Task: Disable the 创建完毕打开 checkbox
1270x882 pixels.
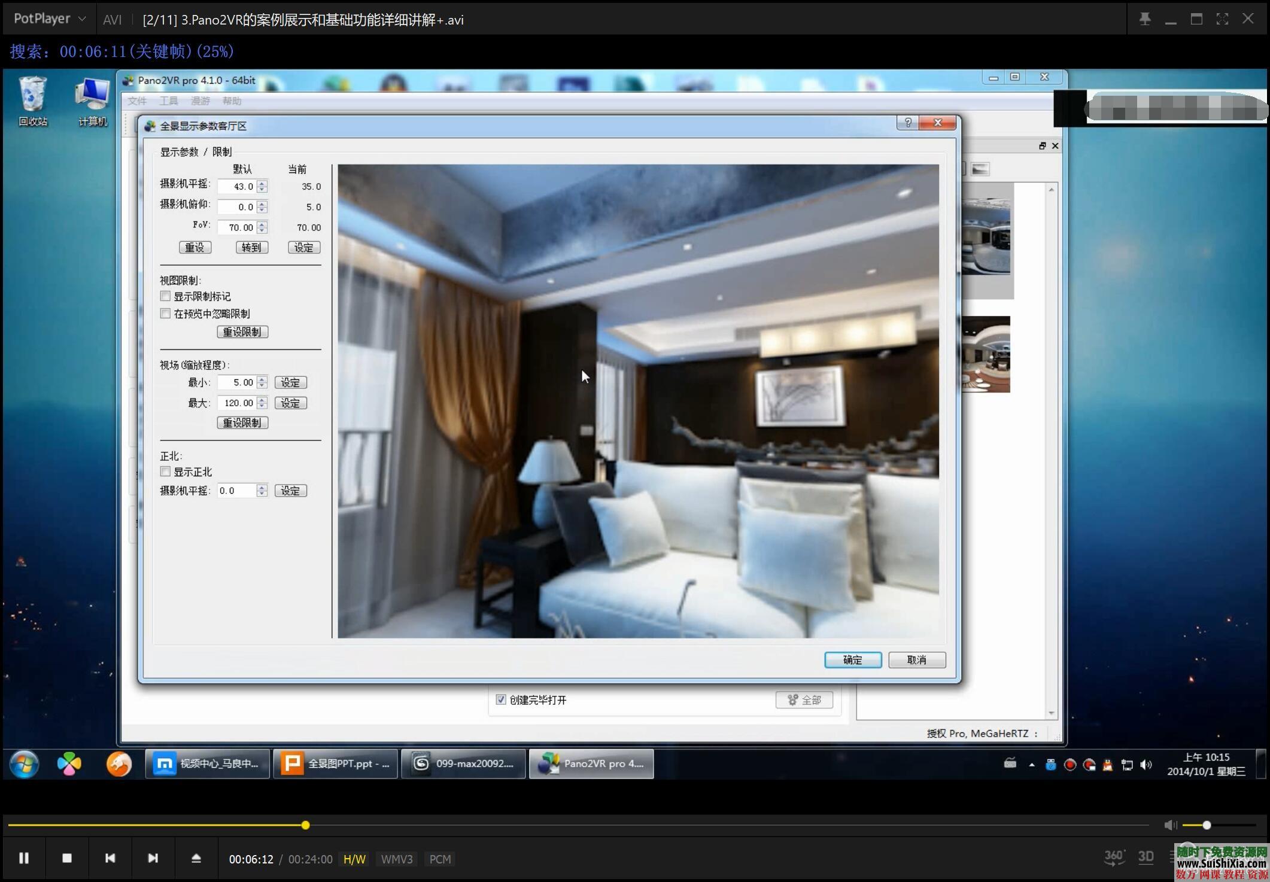Action: (x=501, y=699)
